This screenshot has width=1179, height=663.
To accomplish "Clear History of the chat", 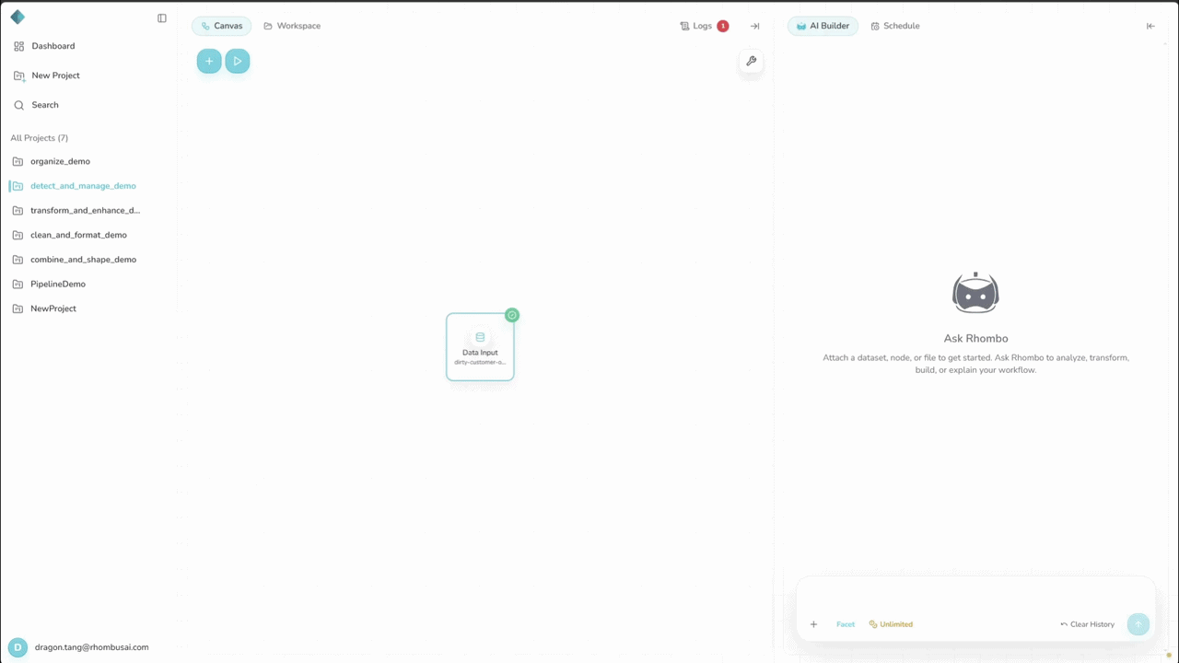I will 1087,624.
